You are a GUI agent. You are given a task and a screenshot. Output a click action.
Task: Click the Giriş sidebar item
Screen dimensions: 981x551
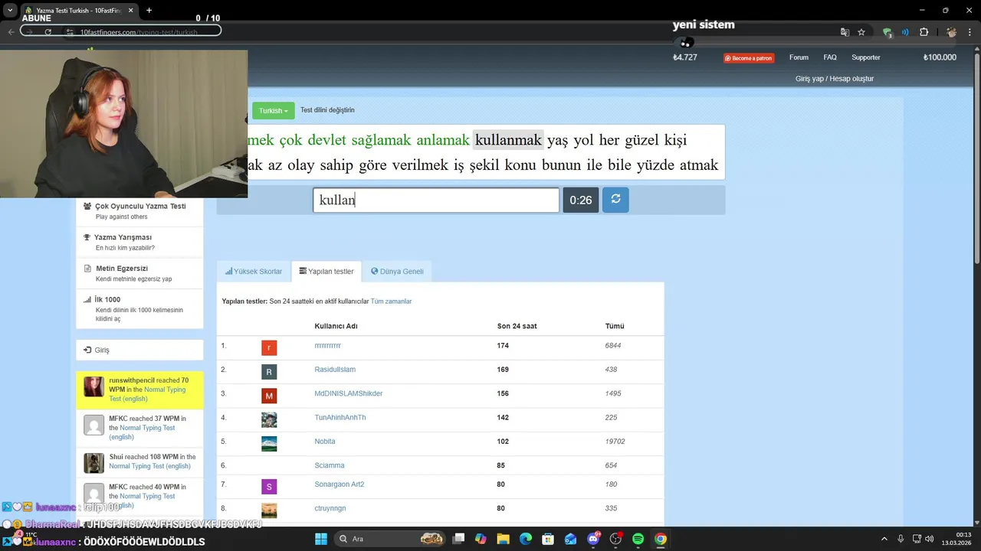coord(139,350)
